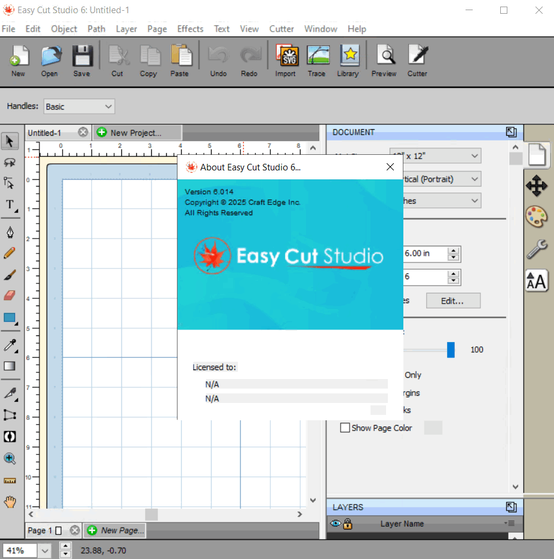Click the Import SVG toolbar icon
Screen dimensions: 554x559
coord(285,60)
